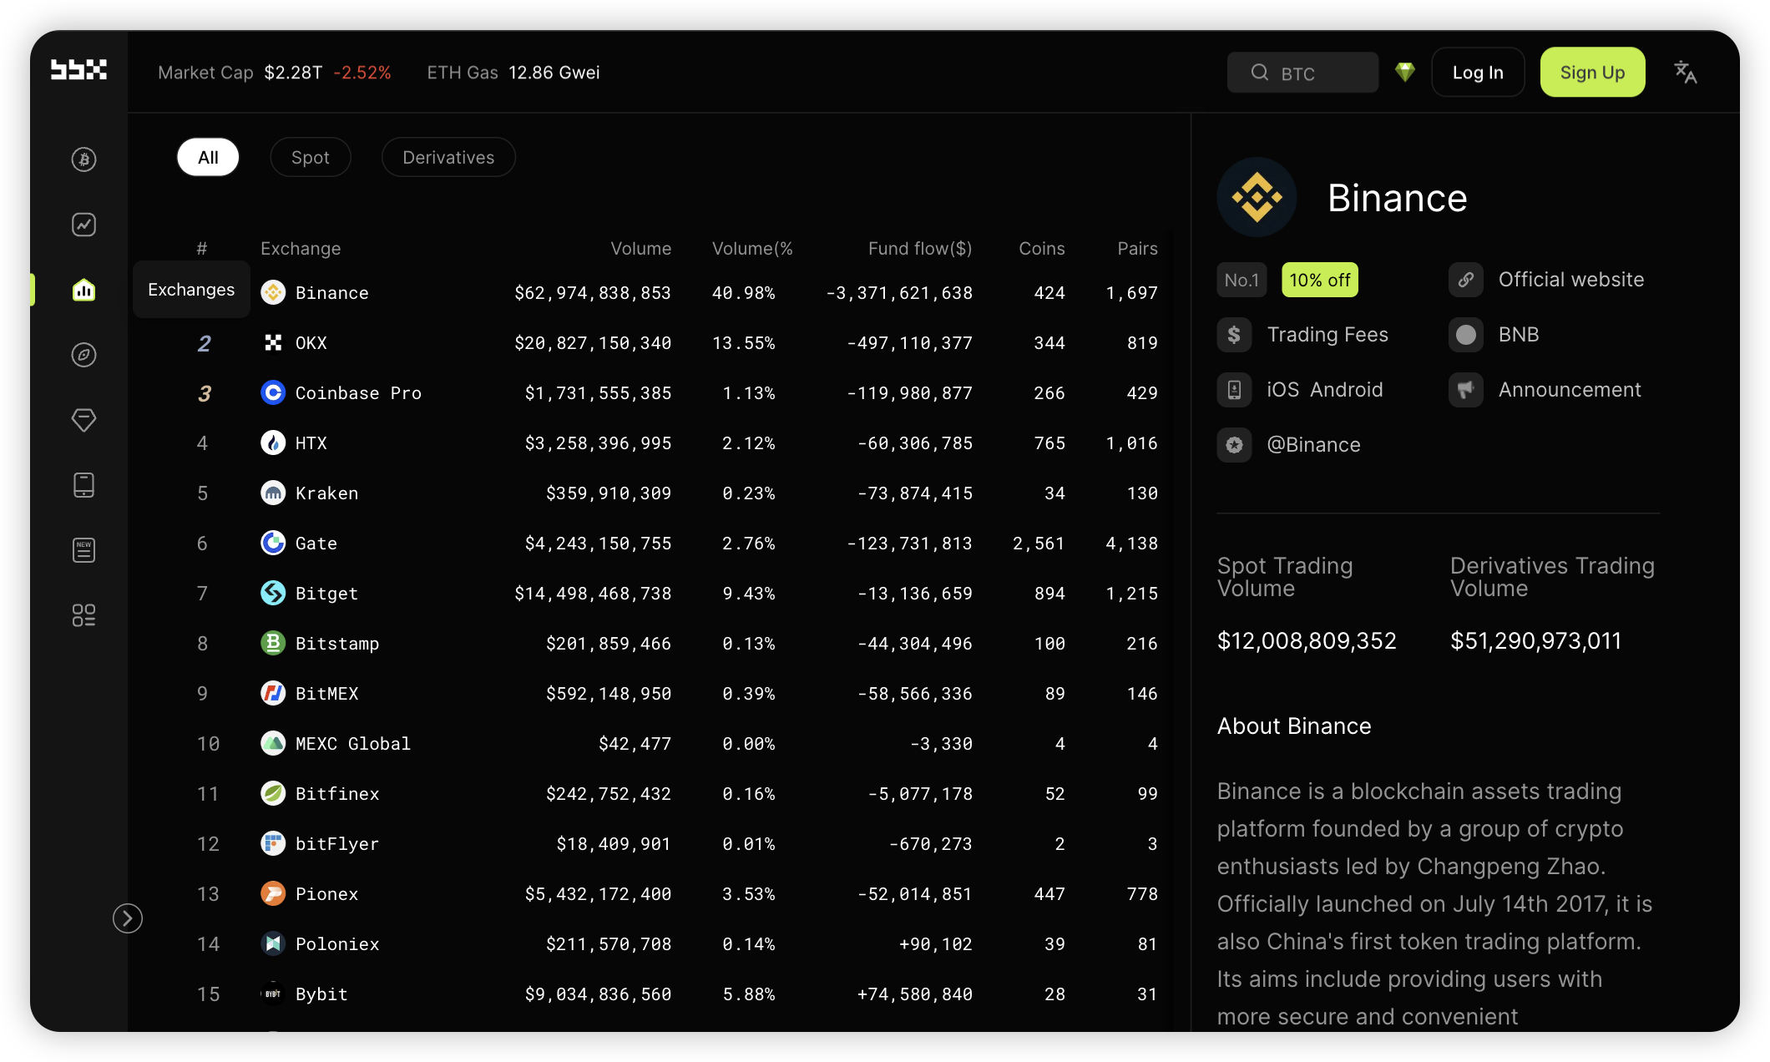
Task: Click the Bitfinex leaf logo icon
Action: [x=273, y=794]
